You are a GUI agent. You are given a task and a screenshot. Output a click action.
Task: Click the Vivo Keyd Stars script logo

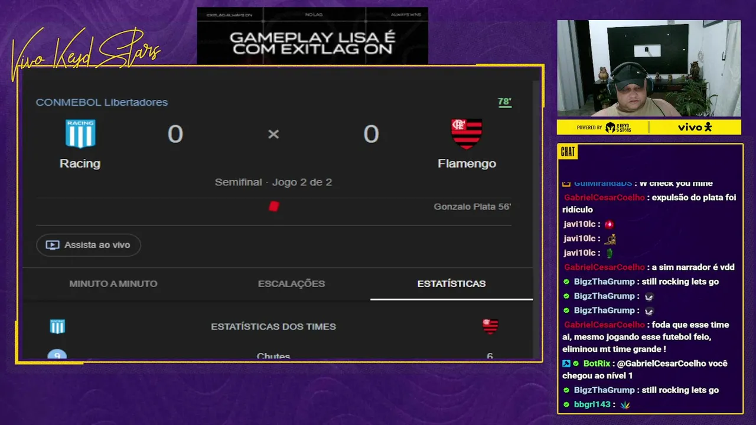pos(86,54)
